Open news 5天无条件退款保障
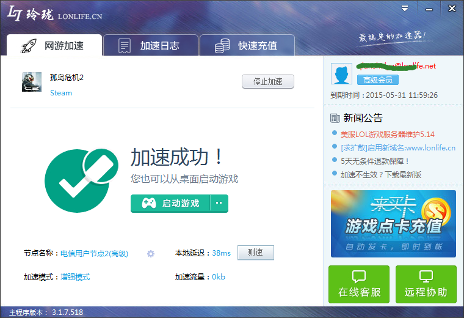The image size is (464, 318). [x=375, y=161]
